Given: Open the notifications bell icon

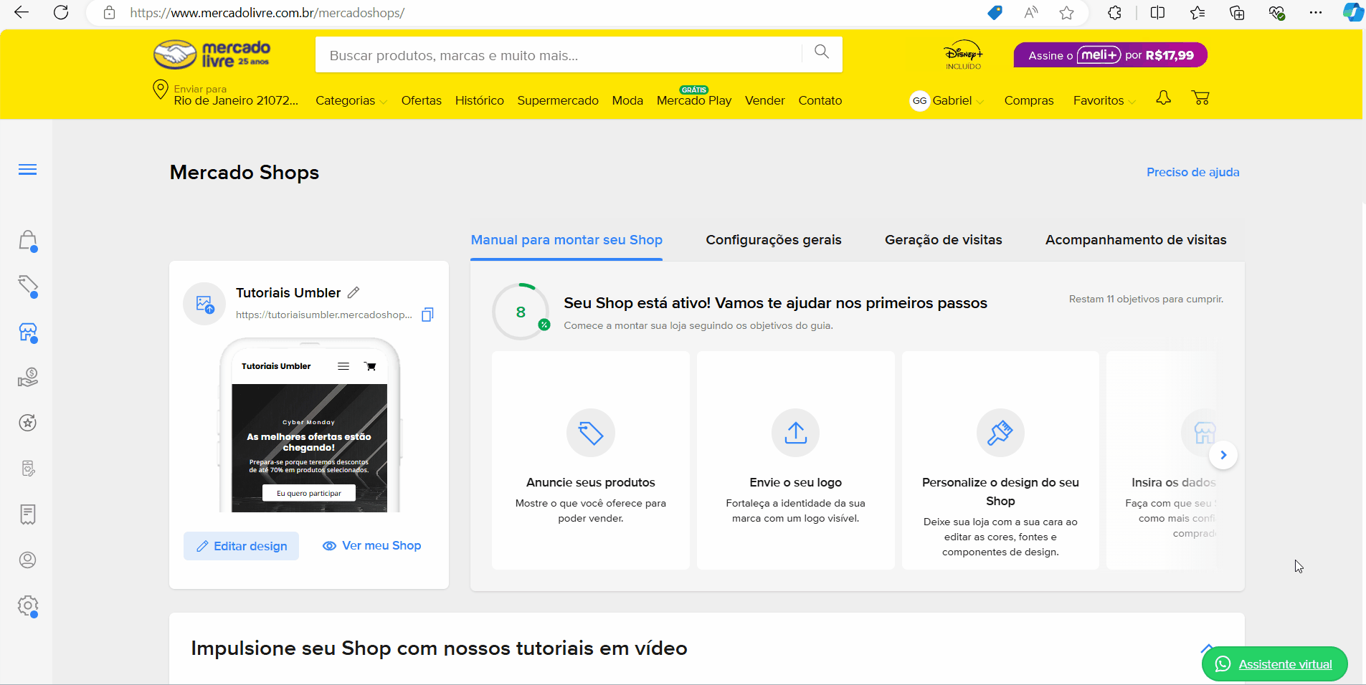Looking at the screenshot, I should (1163, 98).
